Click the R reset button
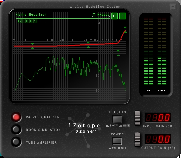This screenshot has width=181, height=158. click(x=114, y=16)
